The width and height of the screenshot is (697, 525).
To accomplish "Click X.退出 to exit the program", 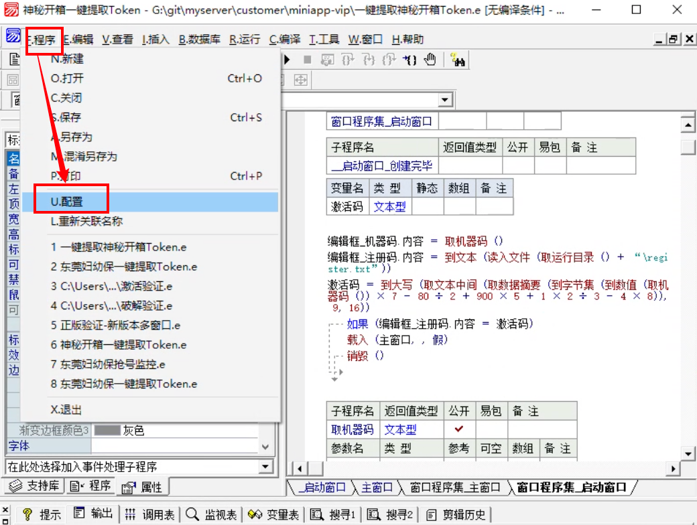I will [x=66, y=409].
